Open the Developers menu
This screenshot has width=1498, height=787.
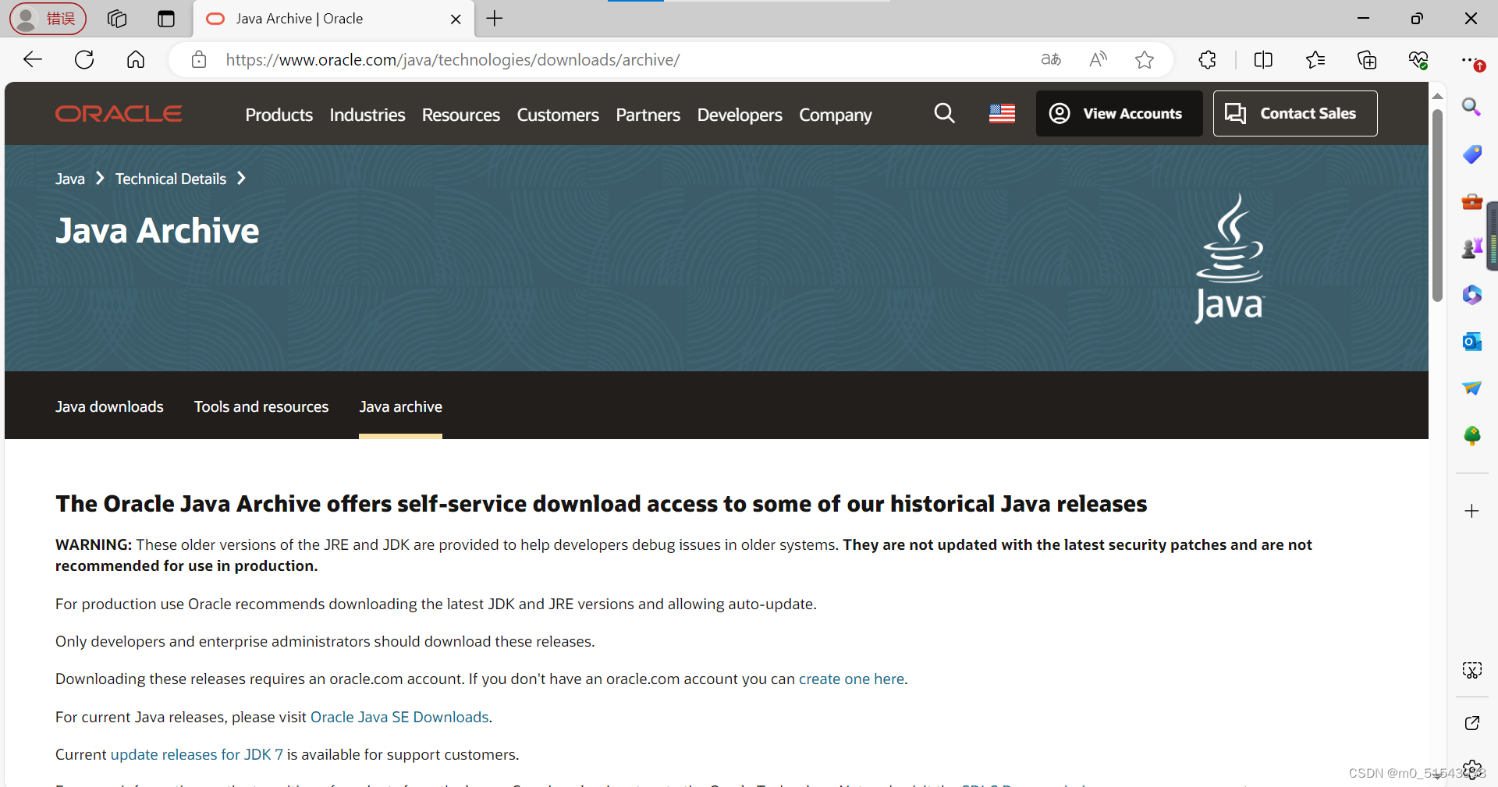click(x=739, y=115)
